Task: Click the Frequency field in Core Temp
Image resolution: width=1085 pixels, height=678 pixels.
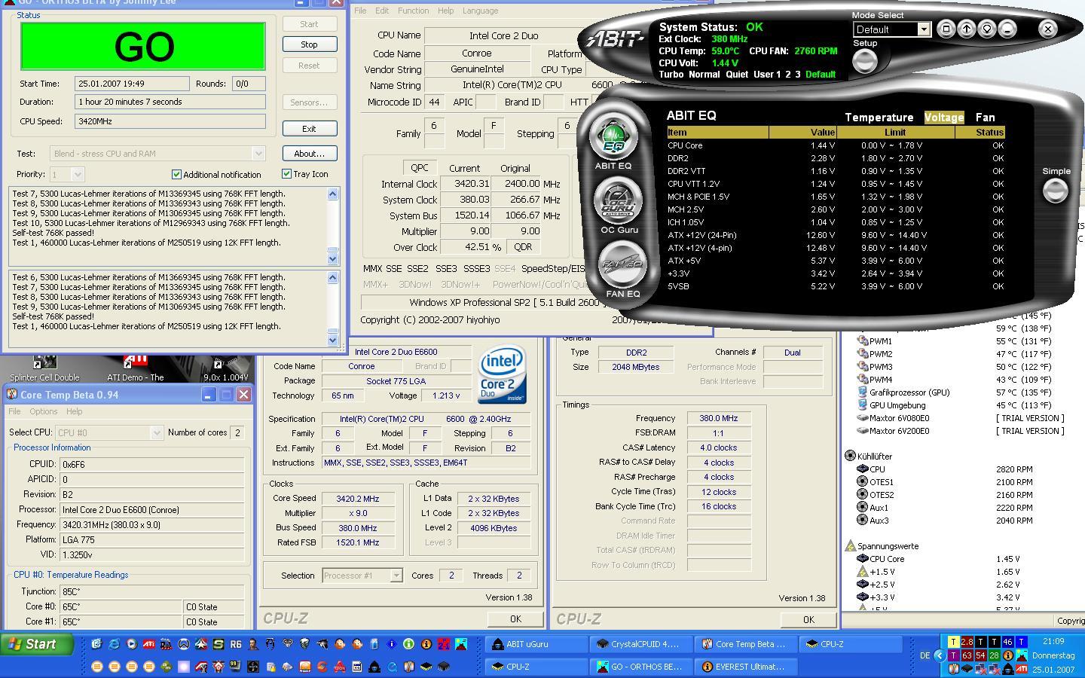Action: [152, 524]
